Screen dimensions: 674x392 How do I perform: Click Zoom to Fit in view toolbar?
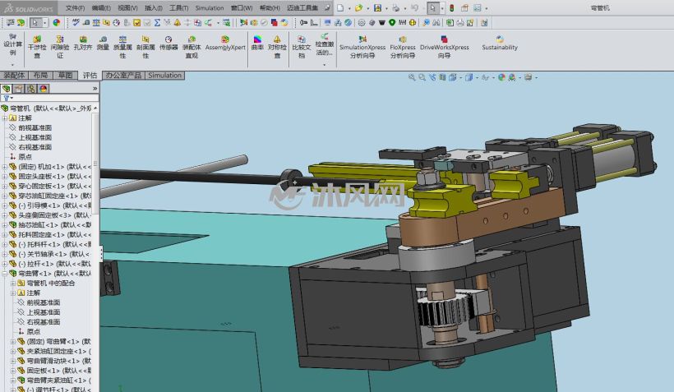point(412,77)
